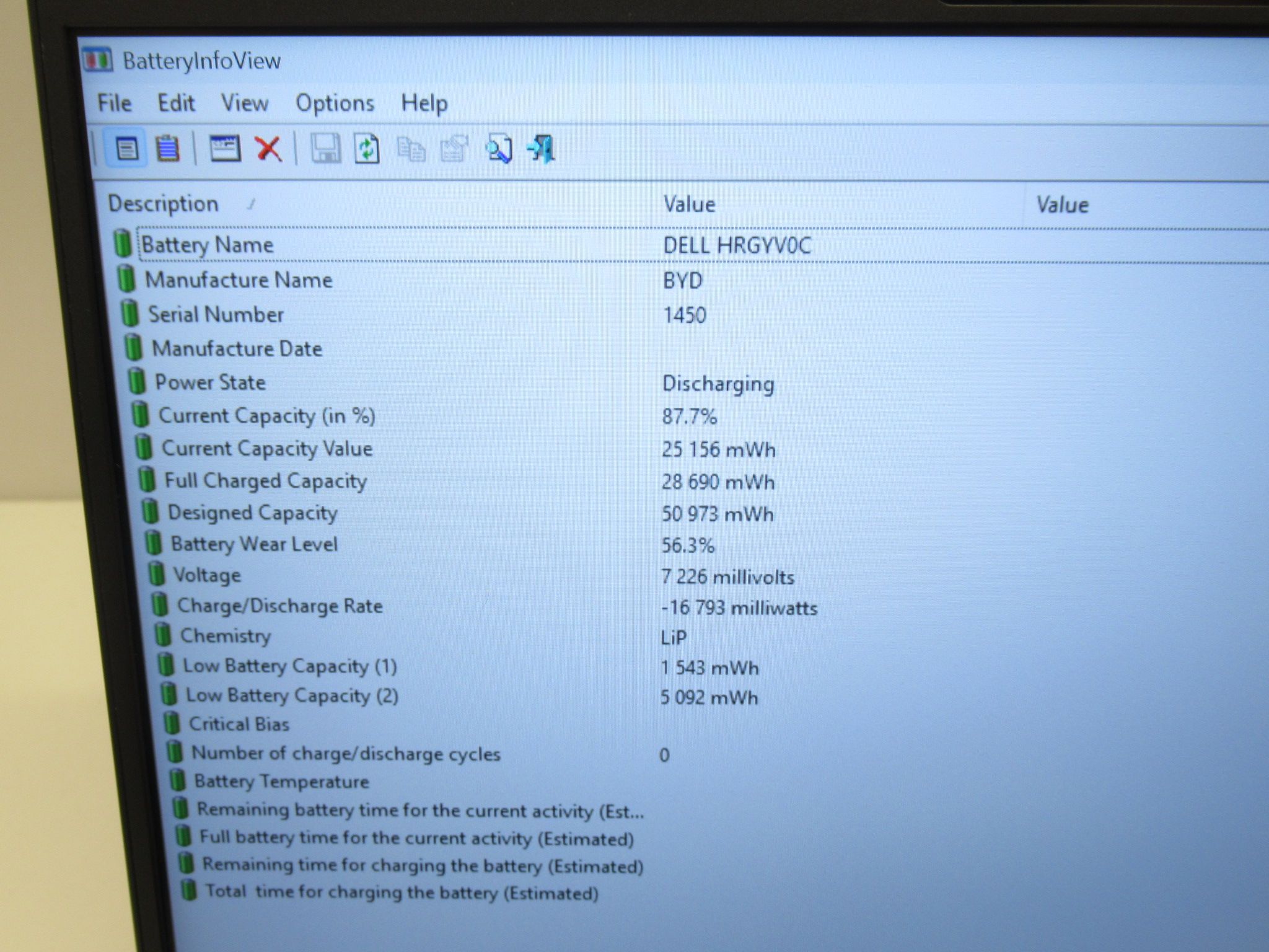The image size is (1269, 952).
Task: Click the battery icon beside Voltage
Action: point(156,574)
